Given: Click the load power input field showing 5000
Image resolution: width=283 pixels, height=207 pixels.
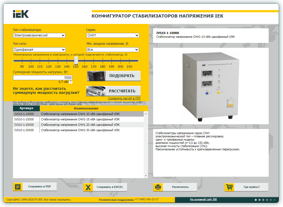Looking at the screenshot, I should [x=43, y=77].
